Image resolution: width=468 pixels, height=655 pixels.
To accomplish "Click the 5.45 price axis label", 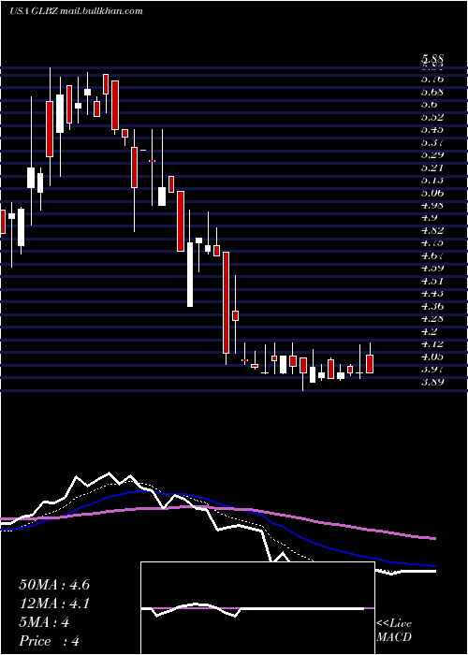I will 432,129.
